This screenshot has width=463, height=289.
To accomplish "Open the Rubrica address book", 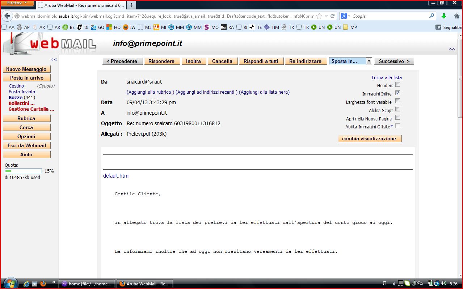I will pos(26,118).
